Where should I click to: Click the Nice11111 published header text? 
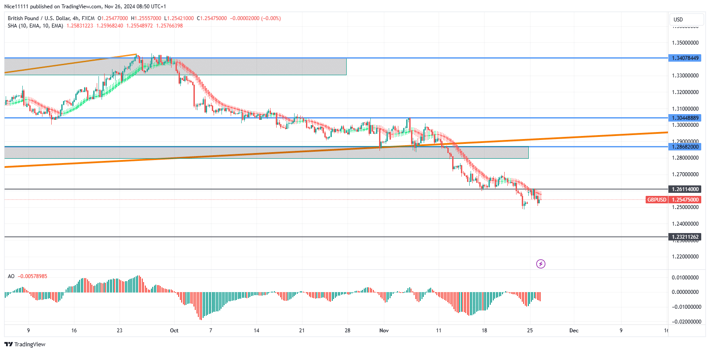85,7
